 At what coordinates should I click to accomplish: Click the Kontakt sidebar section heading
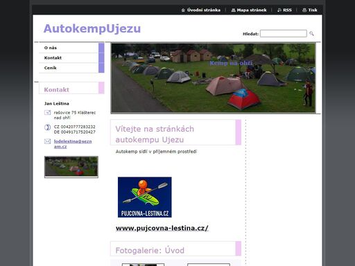pos(57,90)
